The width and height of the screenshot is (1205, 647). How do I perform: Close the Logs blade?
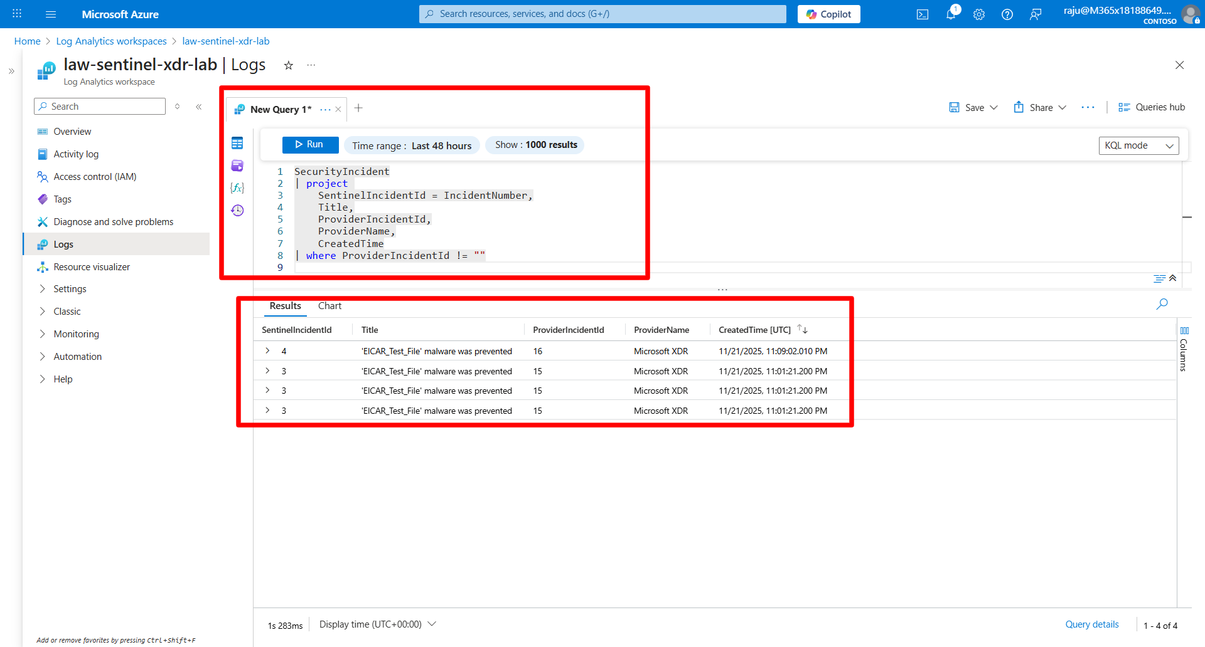1180,65
